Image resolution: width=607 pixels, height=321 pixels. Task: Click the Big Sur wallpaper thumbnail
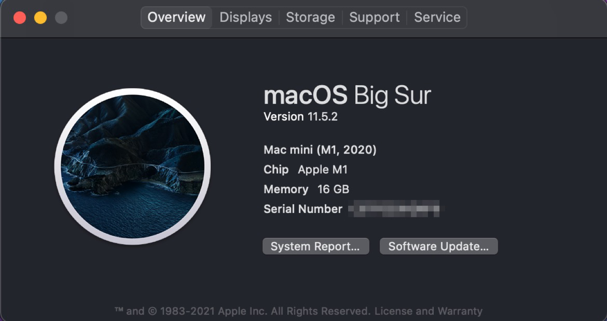(x=133, y=166)
